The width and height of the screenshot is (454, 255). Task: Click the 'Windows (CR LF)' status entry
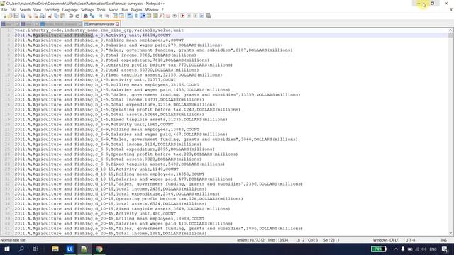386,240
